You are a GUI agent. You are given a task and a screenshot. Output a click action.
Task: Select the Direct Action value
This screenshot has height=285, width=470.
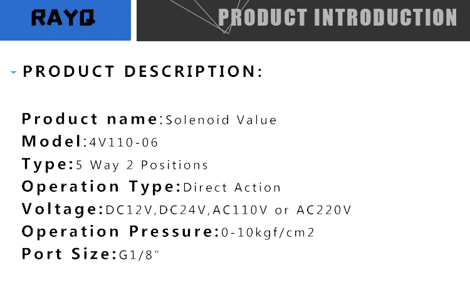tap(232, 187)
